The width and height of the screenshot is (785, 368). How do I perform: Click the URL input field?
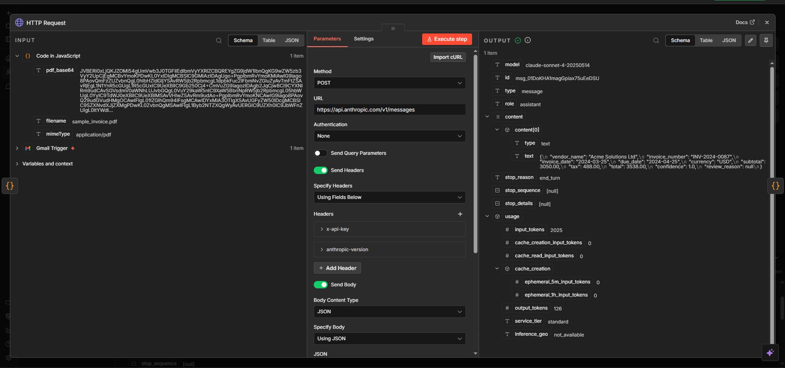pos(389,110)
